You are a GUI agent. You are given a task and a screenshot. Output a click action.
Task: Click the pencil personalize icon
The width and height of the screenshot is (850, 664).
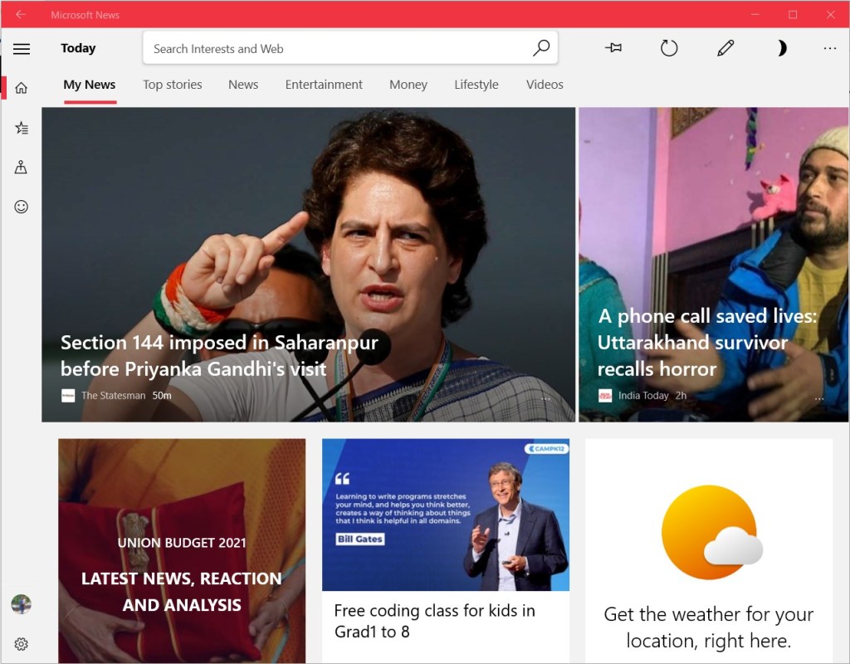click(x=725, y=48)
